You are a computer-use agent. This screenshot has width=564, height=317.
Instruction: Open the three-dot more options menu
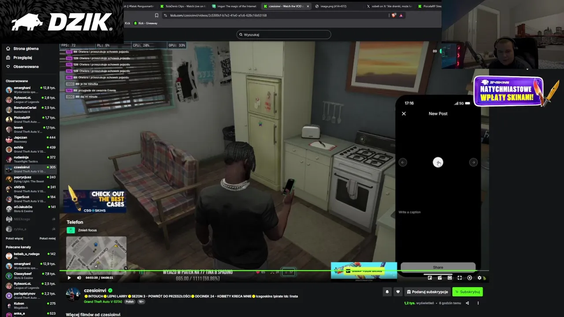pos(478,303)
